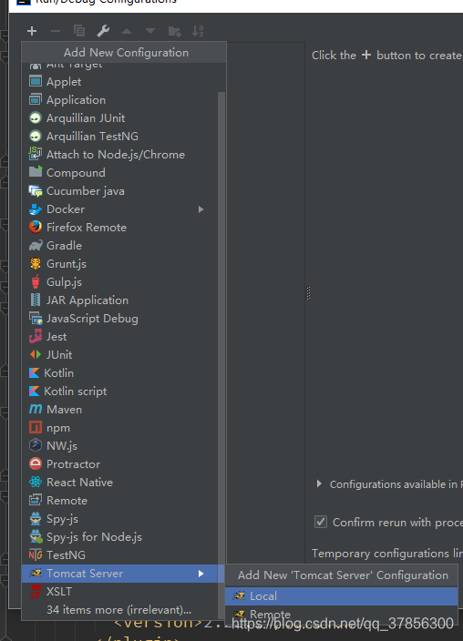Expand the Tomcat Server submenu arrow
Viewport: 463px width, 641px height.
201,574
